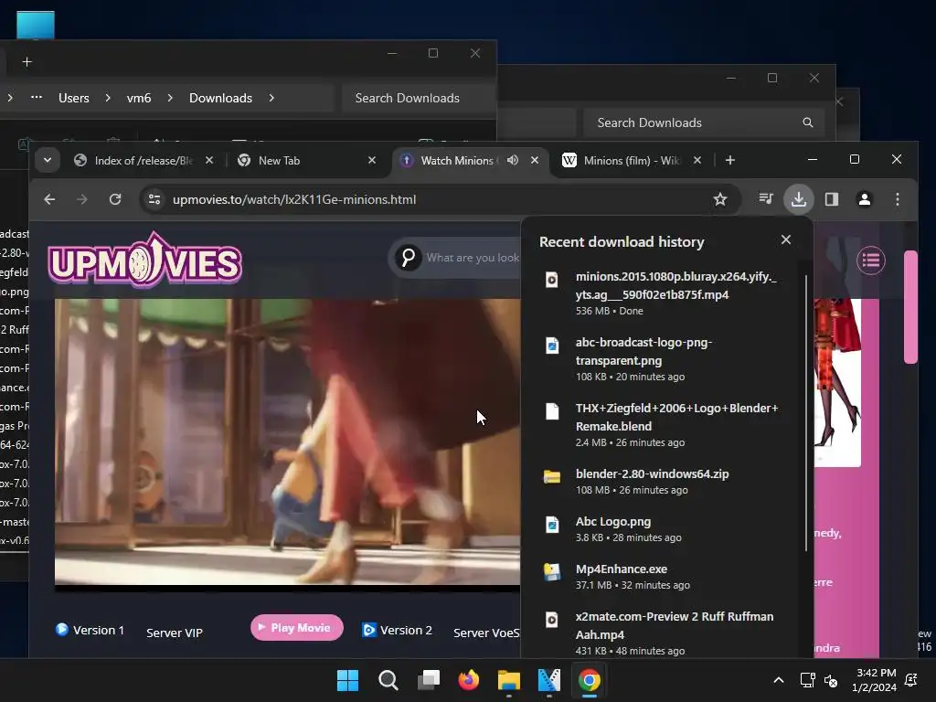Viewport: 936px width, 702px height.
Task: Focus Search Downloads in front Explorer window
Action: 419,98
